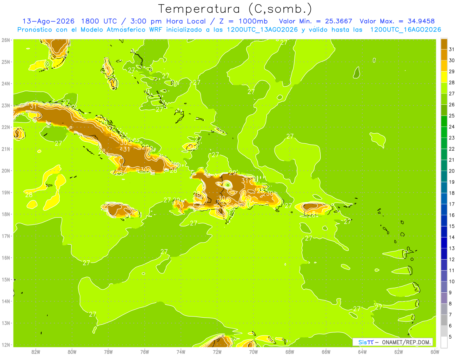Click the blue swatch between 15 and 16
This screenshot has width=462, height=357.
444,221
